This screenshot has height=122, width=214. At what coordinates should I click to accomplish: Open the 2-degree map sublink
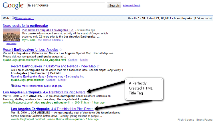[55, 76]
